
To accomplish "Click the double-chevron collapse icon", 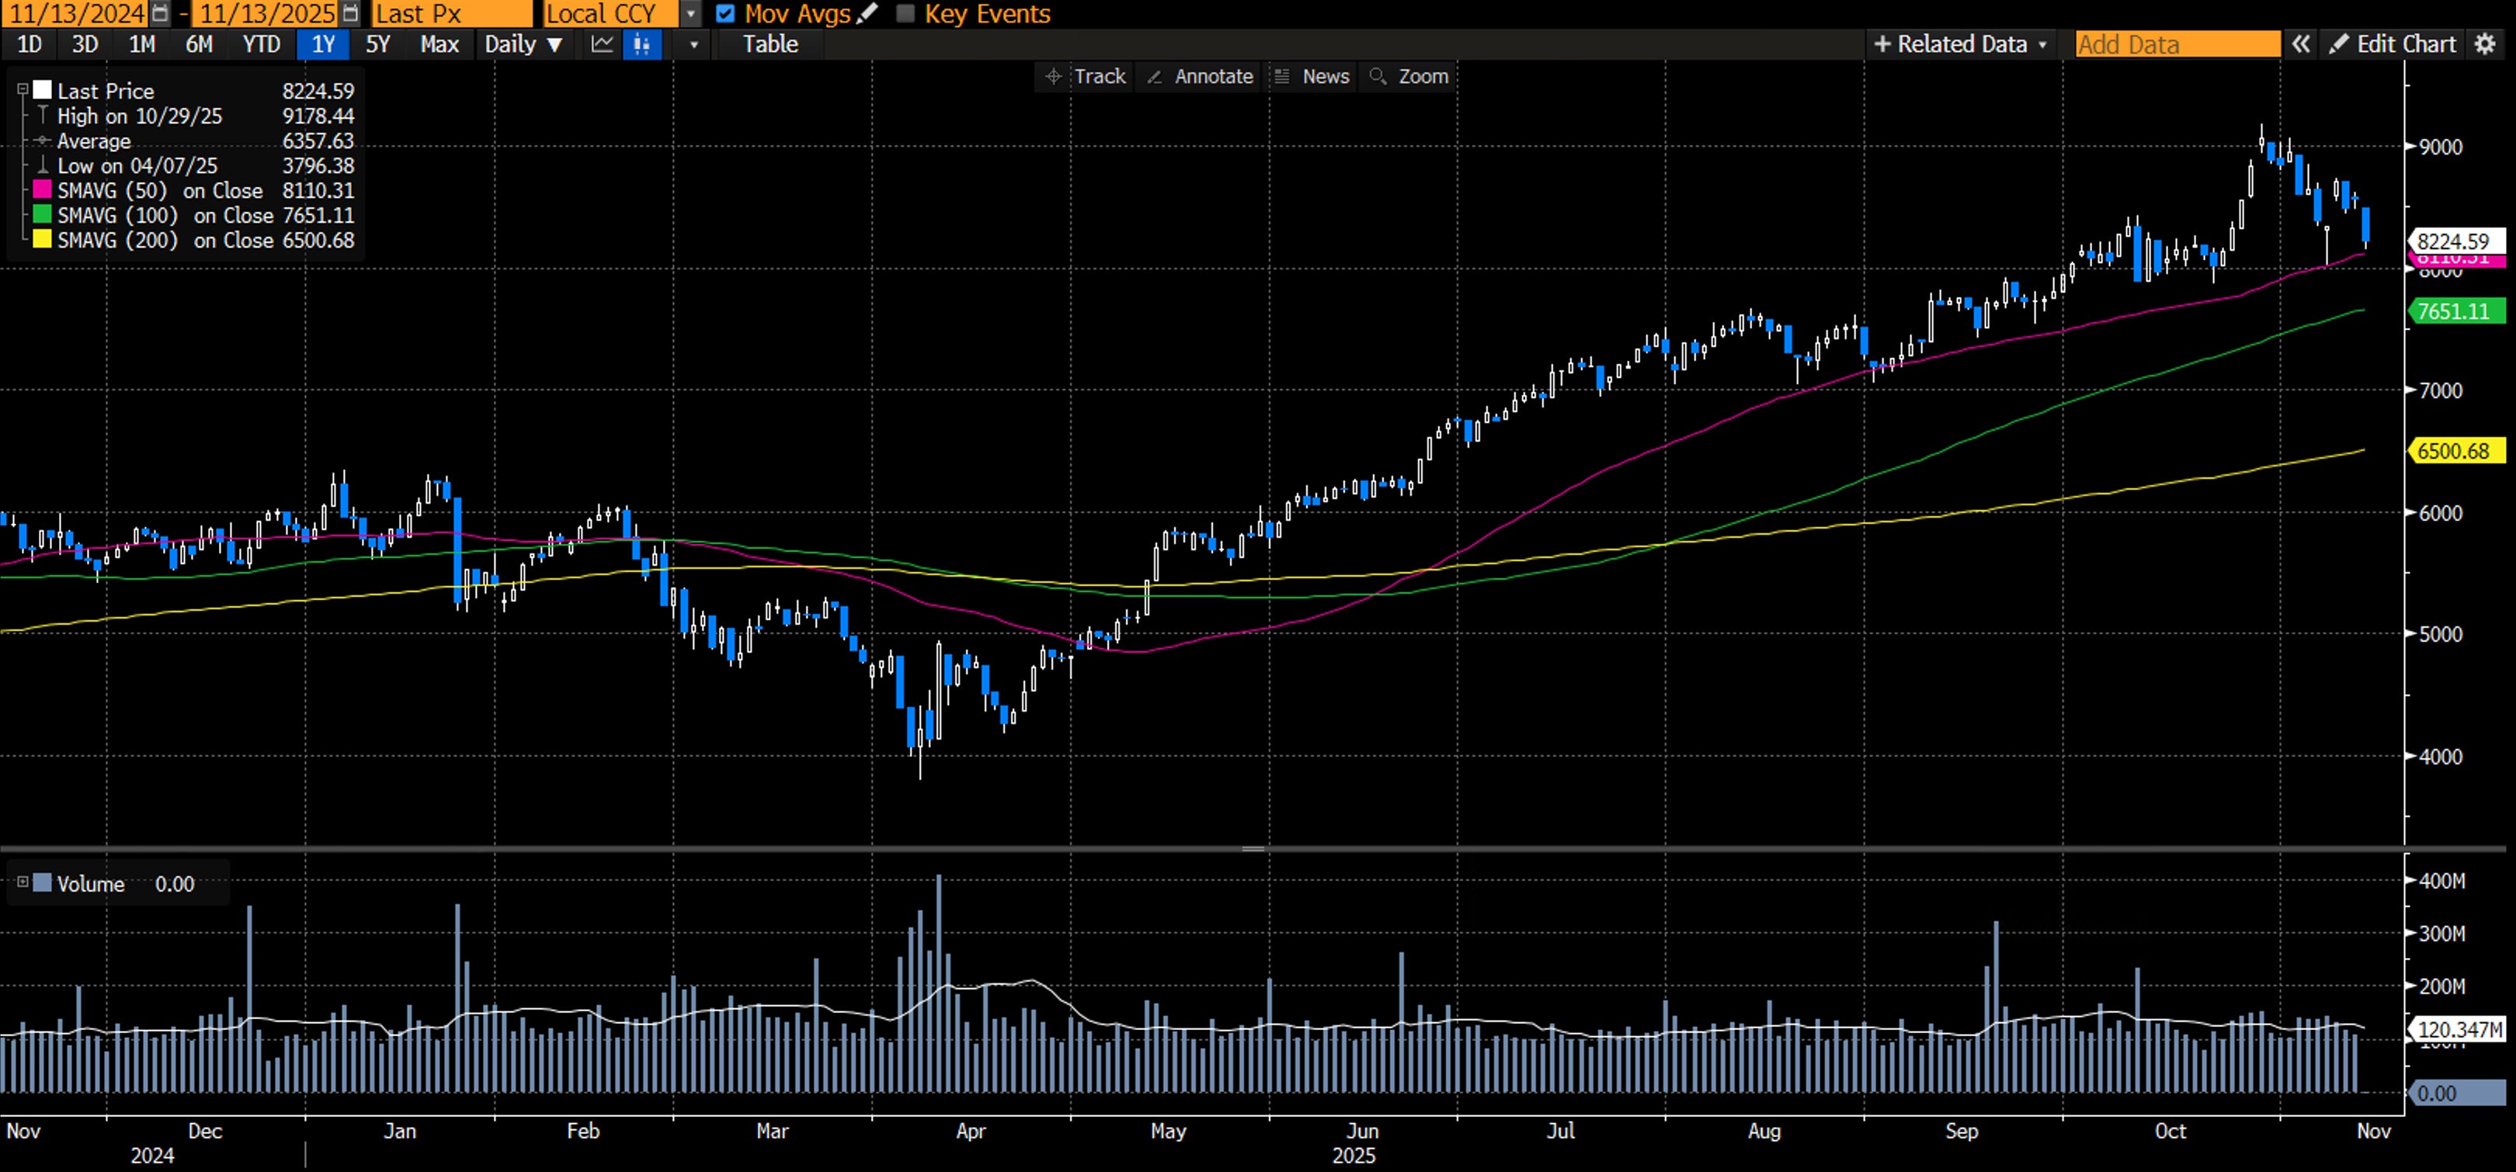I will [2301, 44].
